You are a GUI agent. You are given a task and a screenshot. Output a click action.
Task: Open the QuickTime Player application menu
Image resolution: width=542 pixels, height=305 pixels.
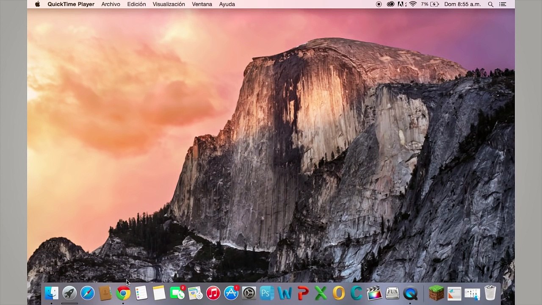coord(71,4)
